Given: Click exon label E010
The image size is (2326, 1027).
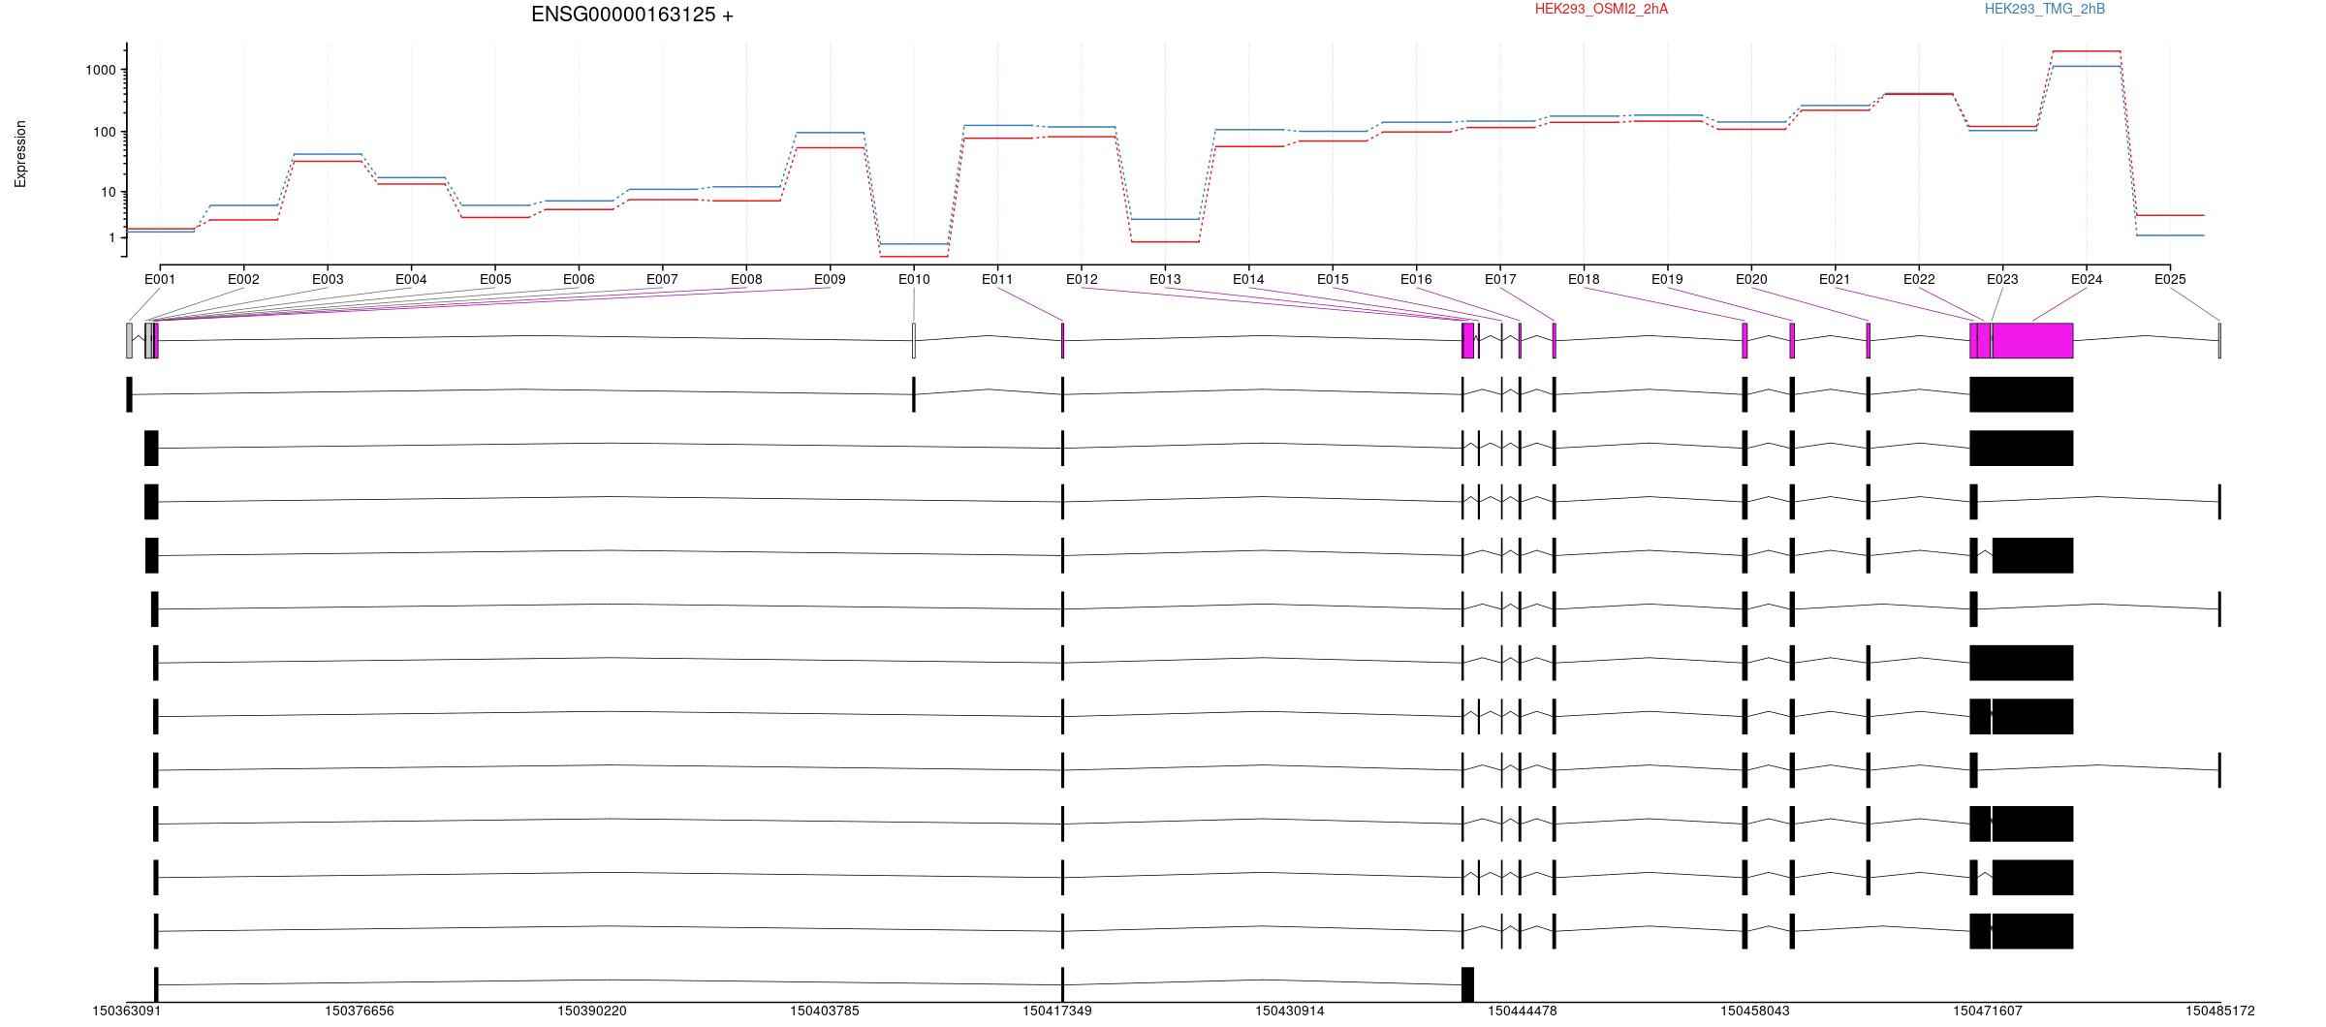Looking at the screenshot, I should tap(914, 279).
